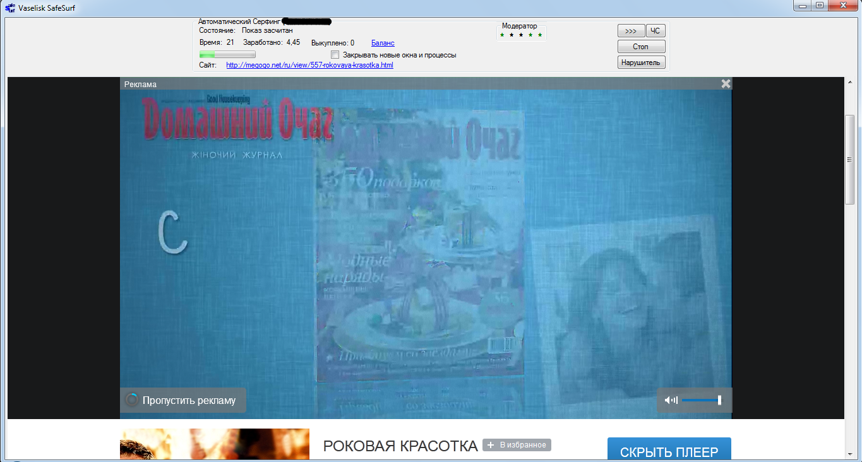The width and height of the screenshot is (862, 462).
Task: Click the vertical scrollbar thumb
Action: (850, 159)
